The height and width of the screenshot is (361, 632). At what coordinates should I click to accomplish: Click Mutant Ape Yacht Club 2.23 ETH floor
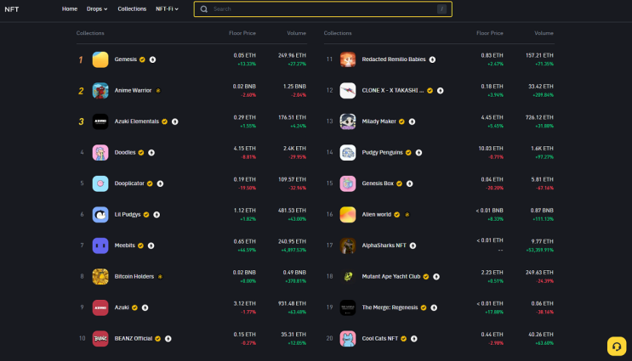coord(493,273)
